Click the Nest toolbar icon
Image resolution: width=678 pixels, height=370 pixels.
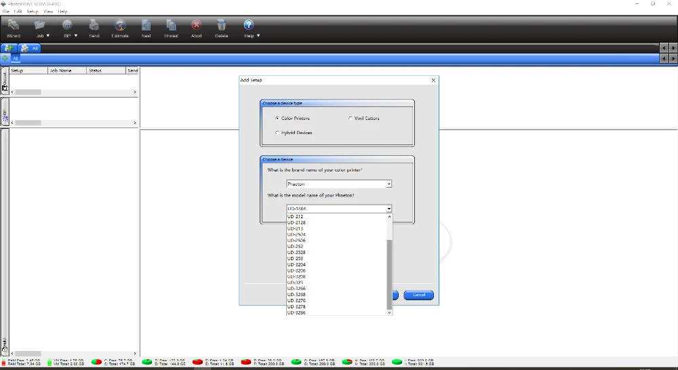point(146,25)
